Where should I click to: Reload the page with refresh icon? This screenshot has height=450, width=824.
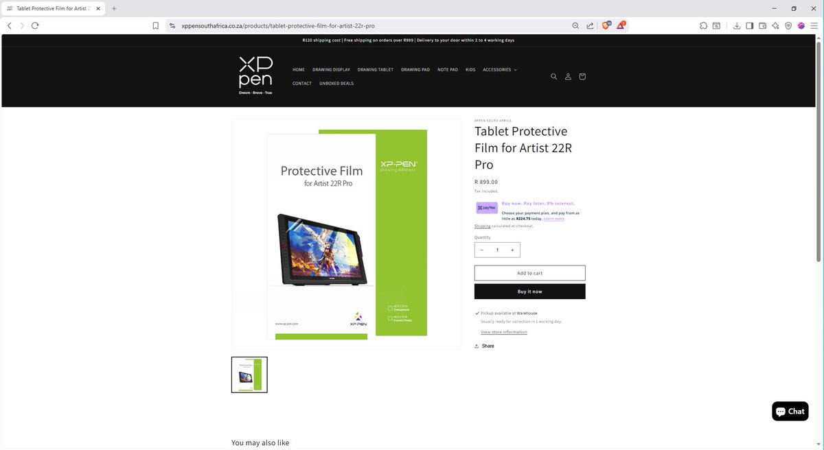coord(35,25)
